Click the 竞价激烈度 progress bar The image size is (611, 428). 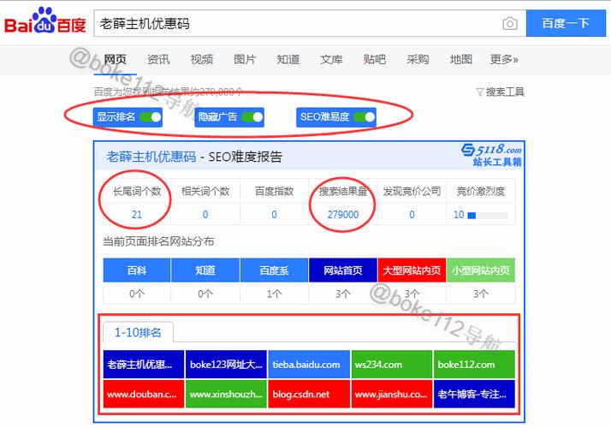click(488, 215)
